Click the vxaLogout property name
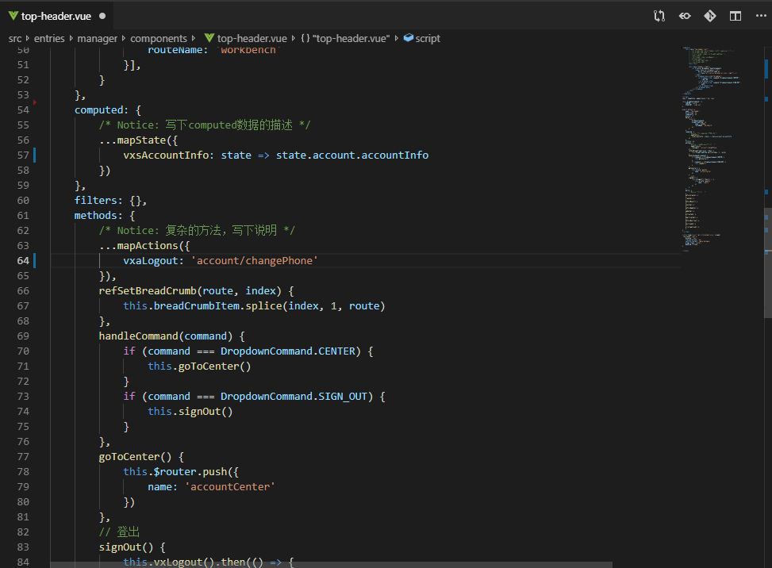This screenshot has width=772, height=568. (150, 260)
